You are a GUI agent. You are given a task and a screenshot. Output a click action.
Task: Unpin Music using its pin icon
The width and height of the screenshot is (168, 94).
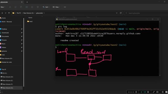click(x=22, y=44)
